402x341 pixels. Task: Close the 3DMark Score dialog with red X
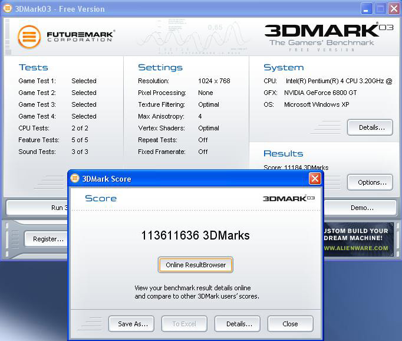tap(315, 178)
